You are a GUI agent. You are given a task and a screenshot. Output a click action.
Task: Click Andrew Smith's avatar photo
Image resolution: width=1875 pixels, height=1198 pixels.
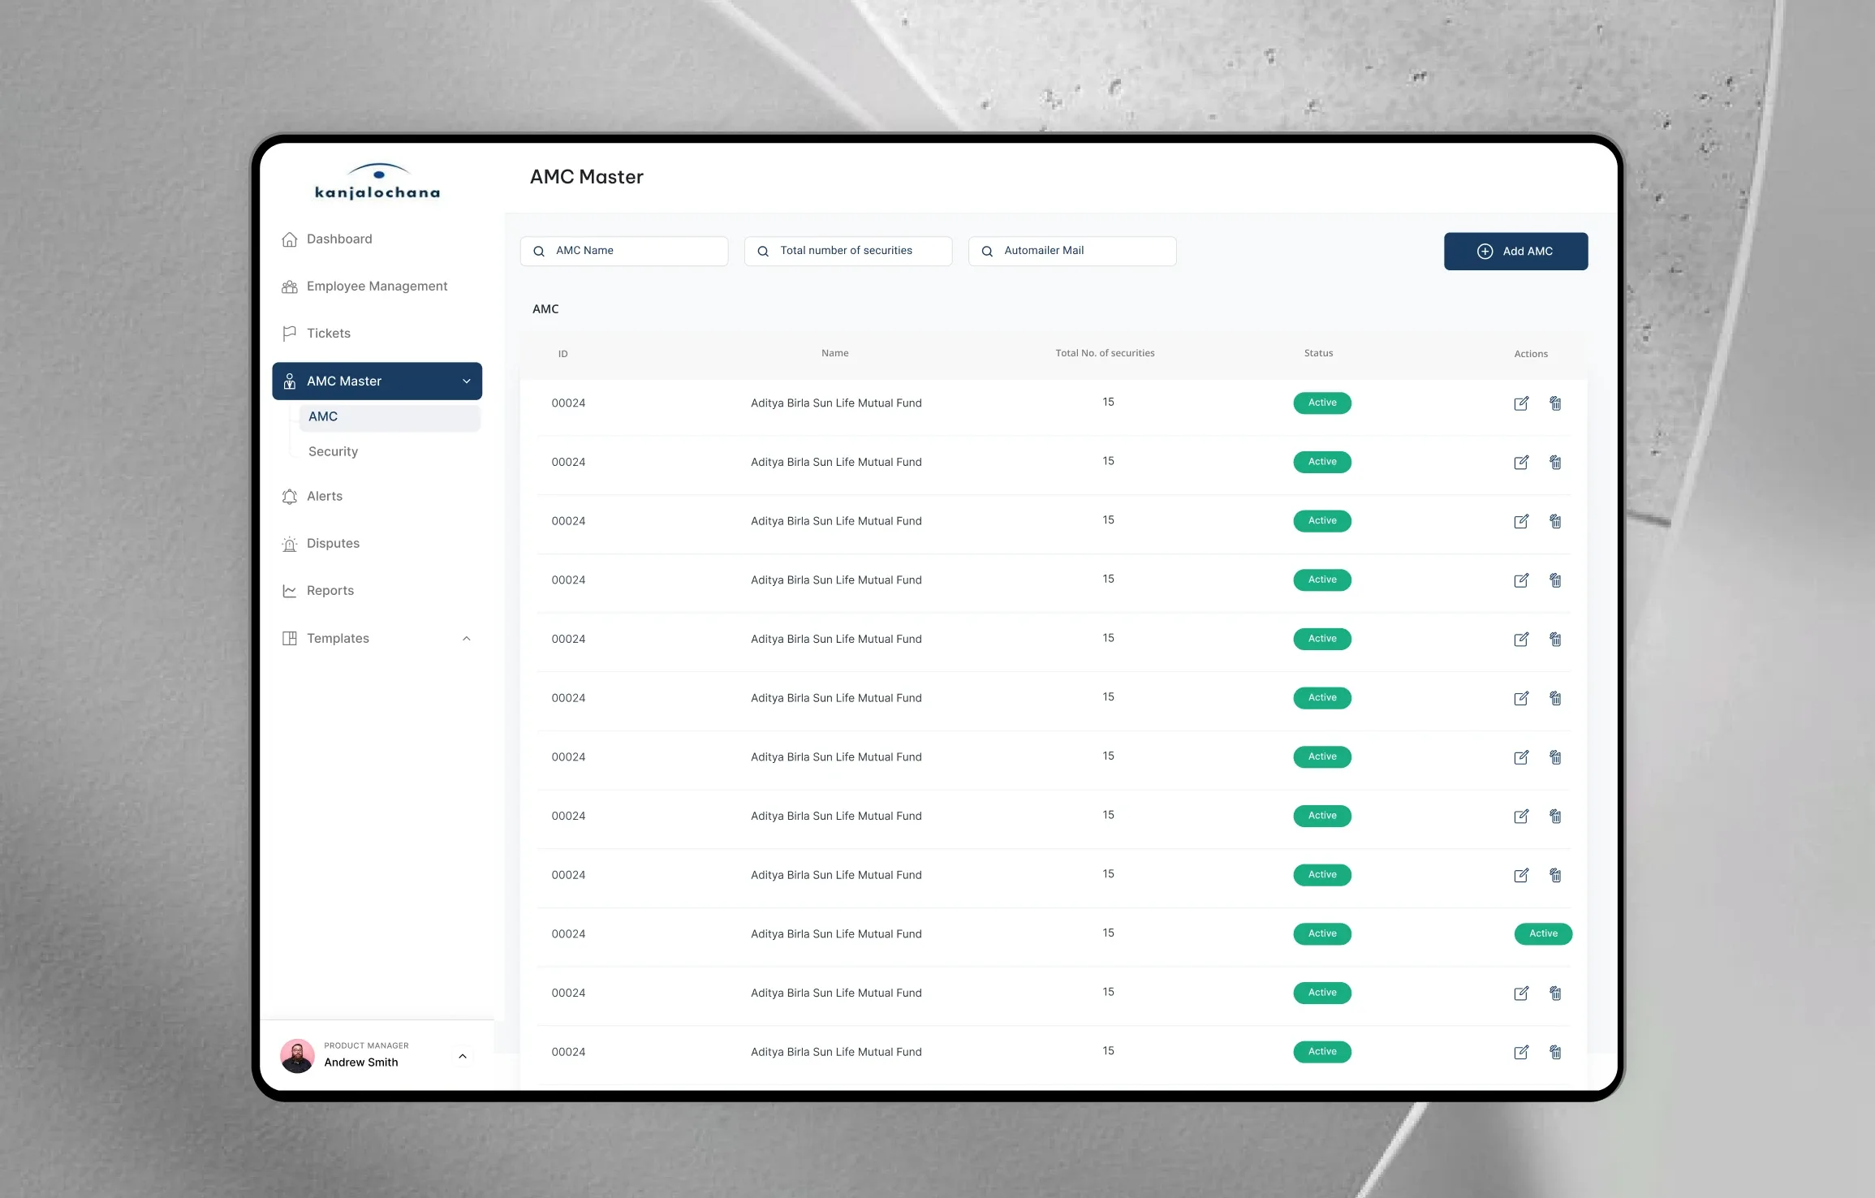click(297, 1056)
